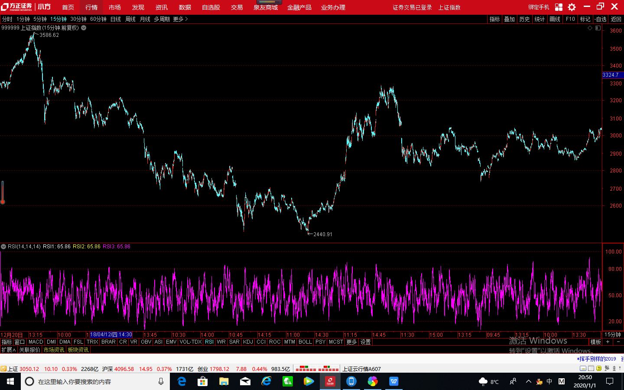Open 市场 menu tab

115,7
